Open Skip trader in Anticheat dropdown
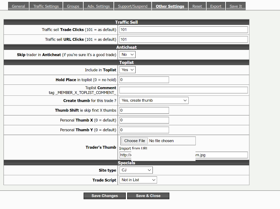The image size is (280, 209). (127, 55)
